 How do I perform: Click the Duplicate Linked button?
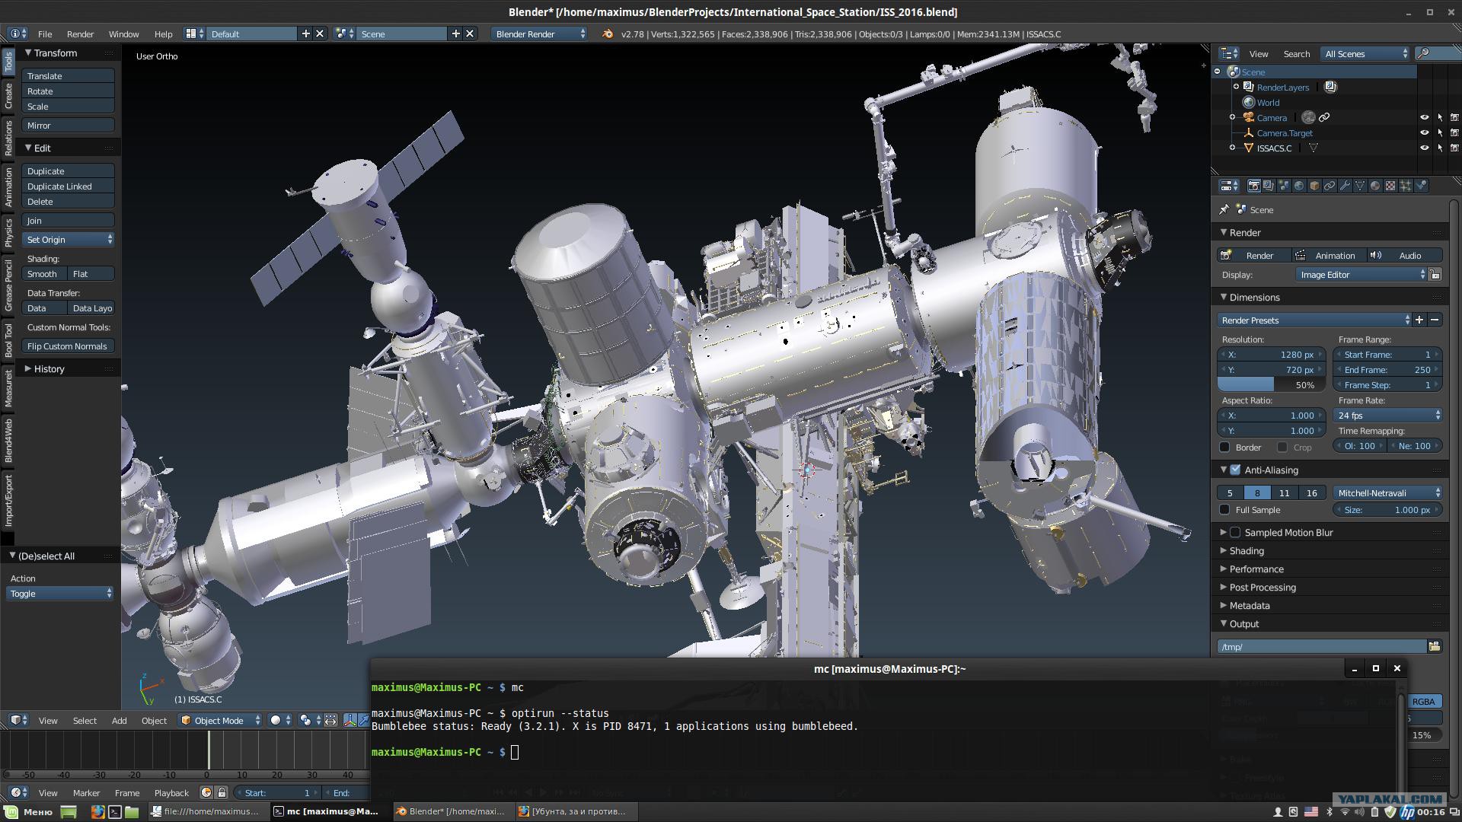[69, 186]
